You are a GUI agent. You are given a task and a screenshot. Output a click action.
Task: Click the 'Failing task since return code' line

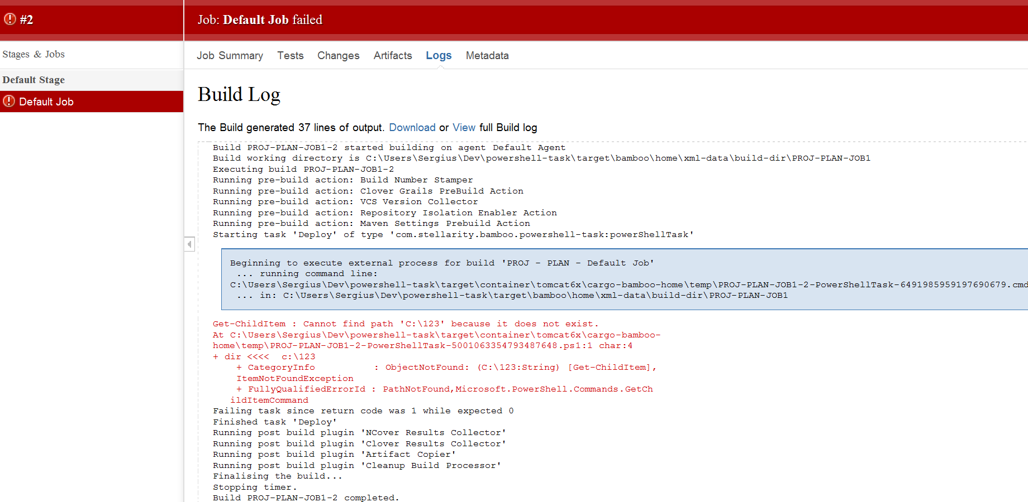click(363, 411)
